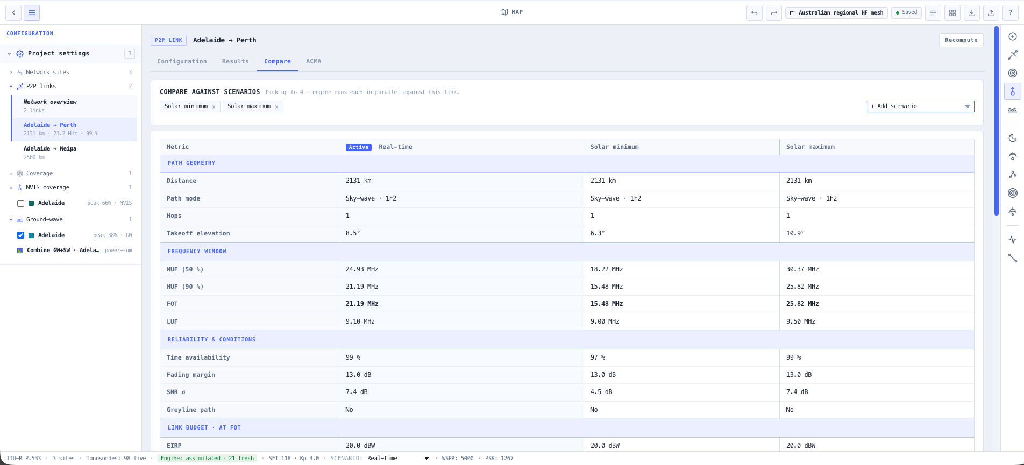Click the Engine: assimilated status entry

click(x=208, y=459)
